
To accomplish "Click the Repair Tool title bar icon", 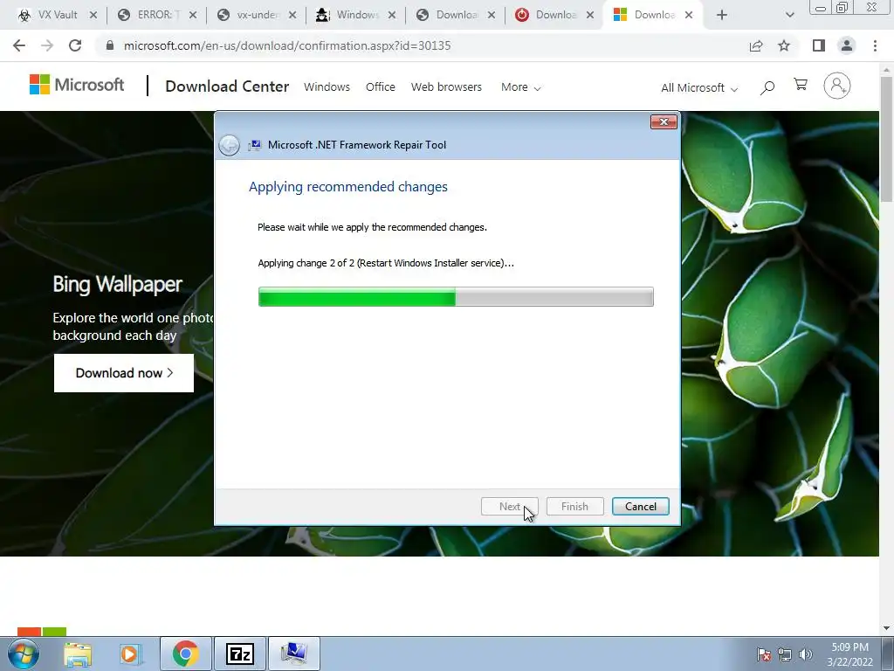I will click(x=254, y=145).
